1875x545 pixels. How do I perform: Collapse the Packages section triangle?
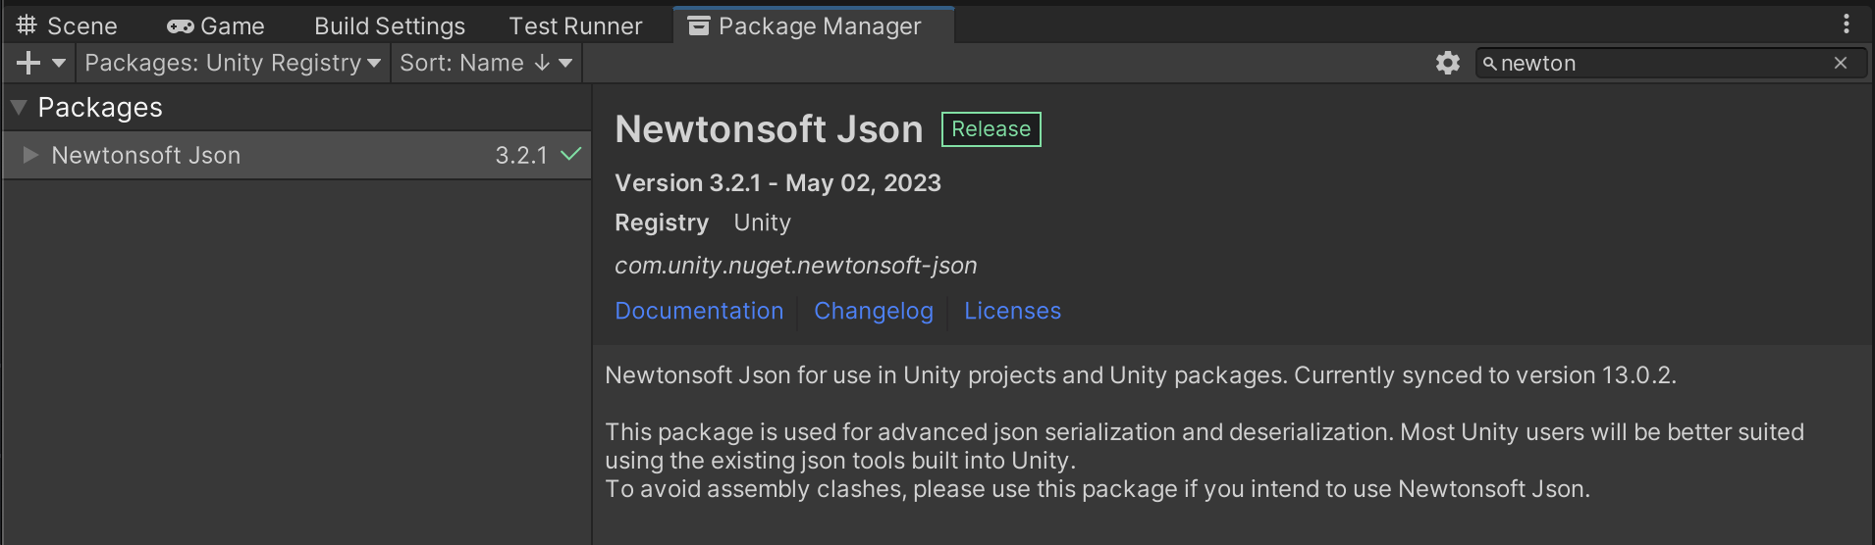pos(19,107)
